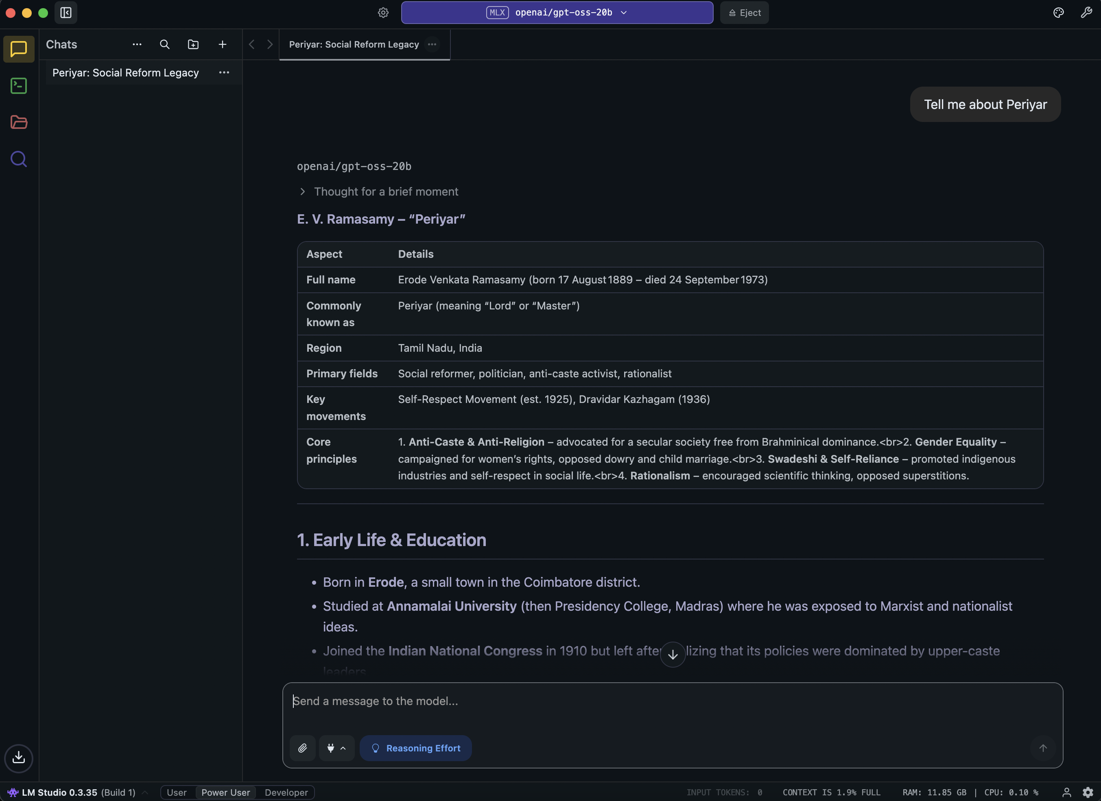The height and width of the screenshot is (801, 1101).
Task: Switch to User mode
Action: 177,792
